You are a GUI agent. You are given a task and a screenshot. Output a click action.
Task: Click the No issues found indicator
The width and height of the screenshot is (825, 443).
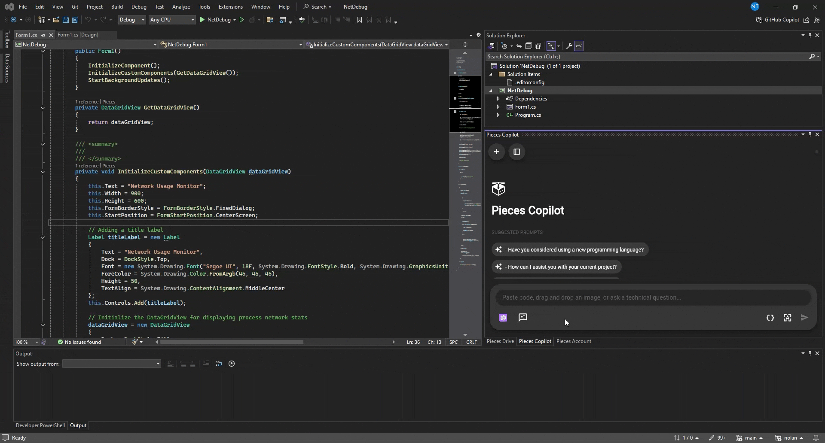[x=79, y=342]
